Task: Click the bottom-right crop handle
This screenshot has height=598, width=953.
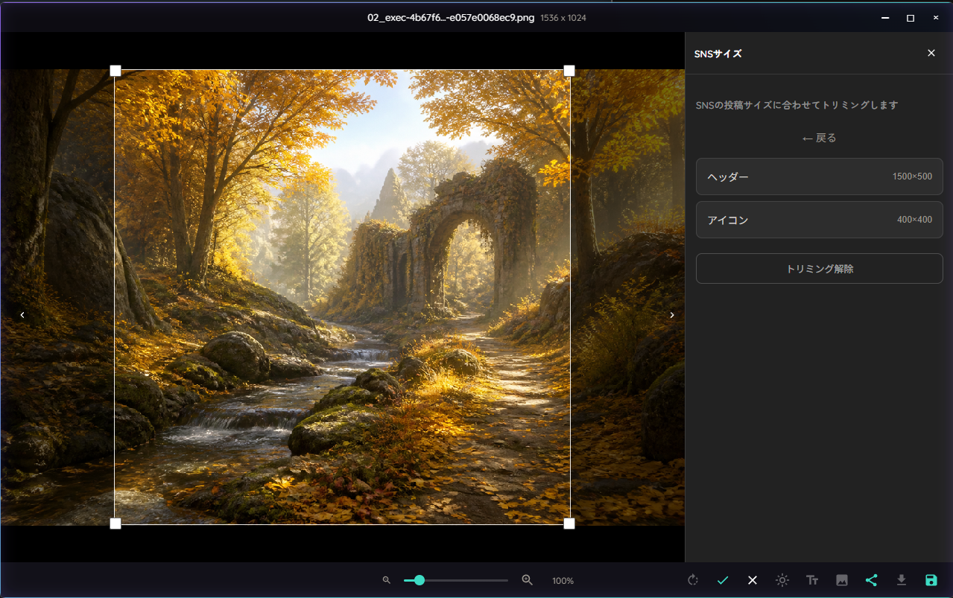Action: point(569,524)
